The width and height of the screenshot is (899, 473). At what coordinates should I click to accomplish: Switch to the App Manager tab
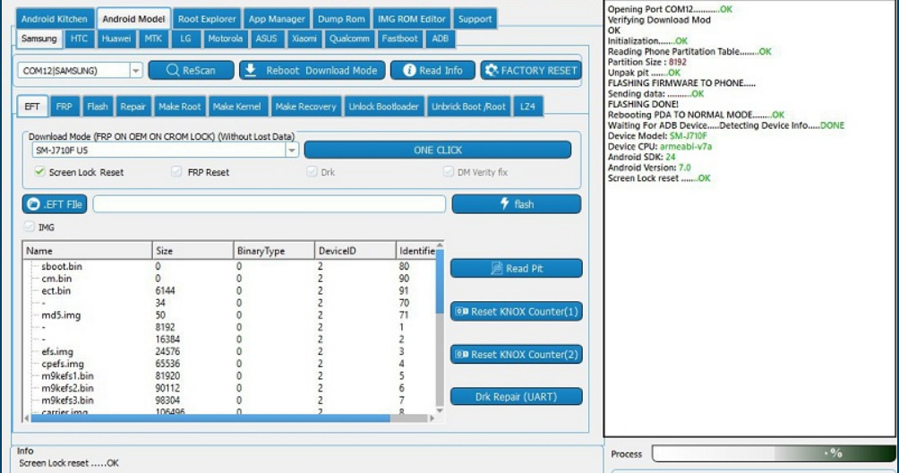coord(277,19)
